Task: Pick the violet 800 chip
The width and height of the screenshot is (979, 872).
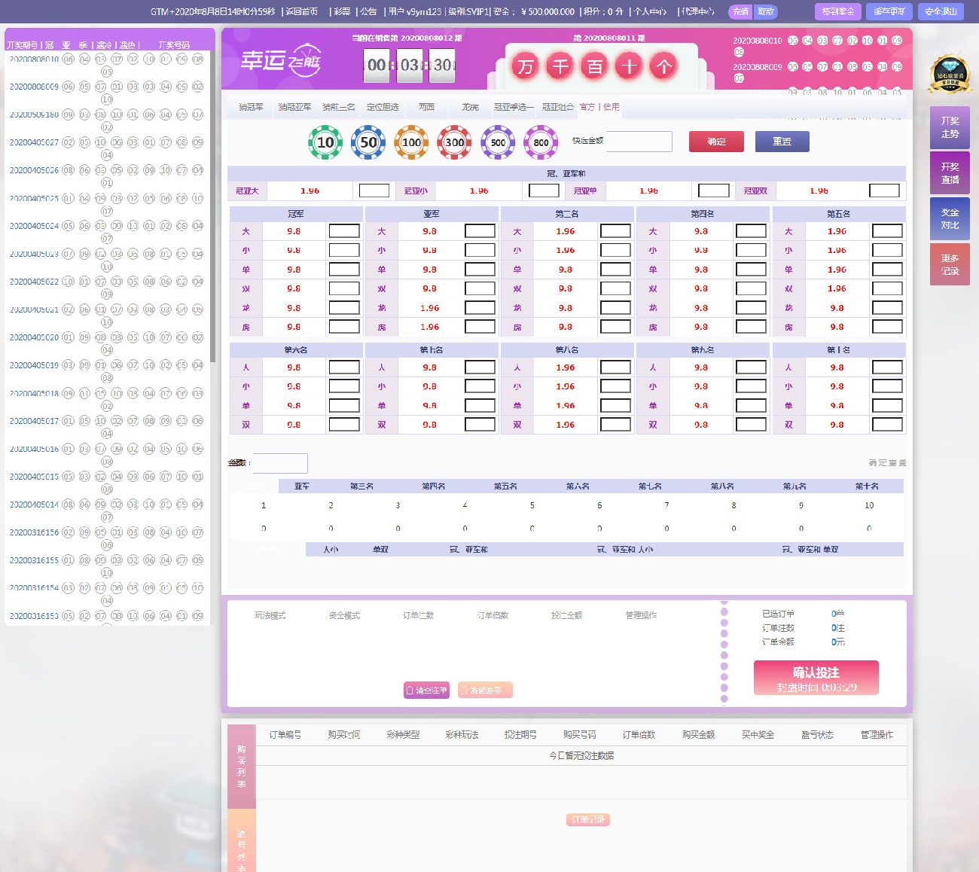Action: (541, 142)
